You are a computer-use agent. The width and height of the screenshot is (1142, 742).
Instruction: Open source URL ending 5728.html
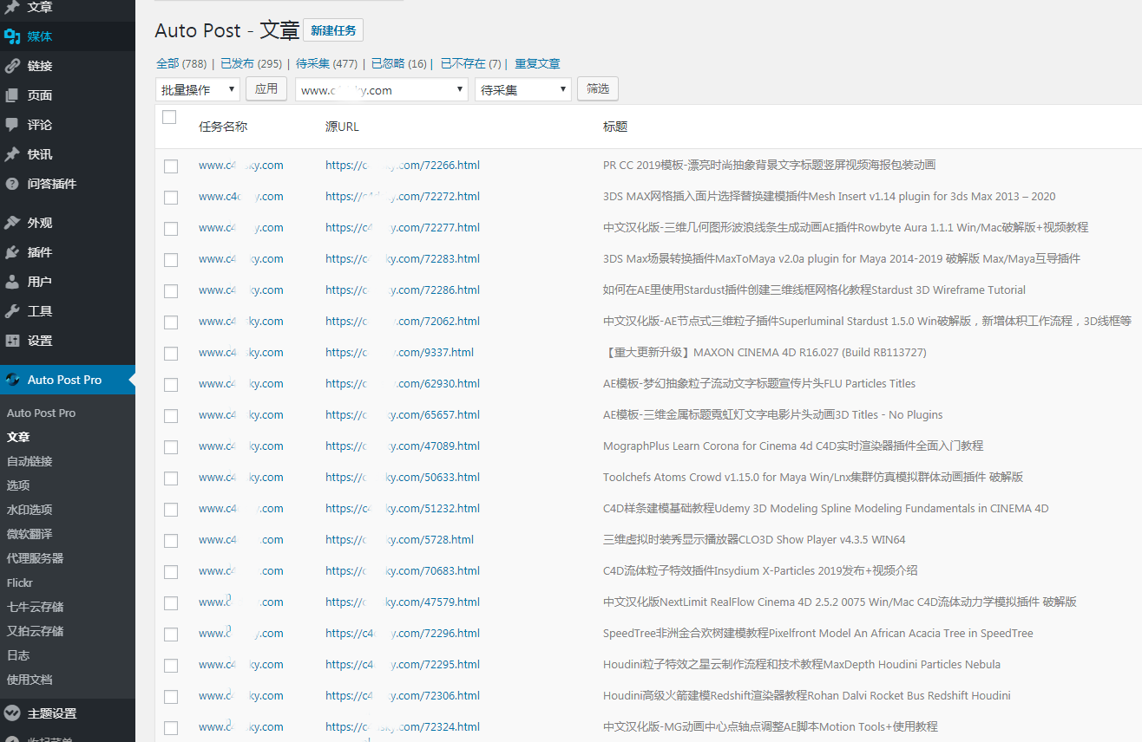pyautogui.click(x=399, y=539)
